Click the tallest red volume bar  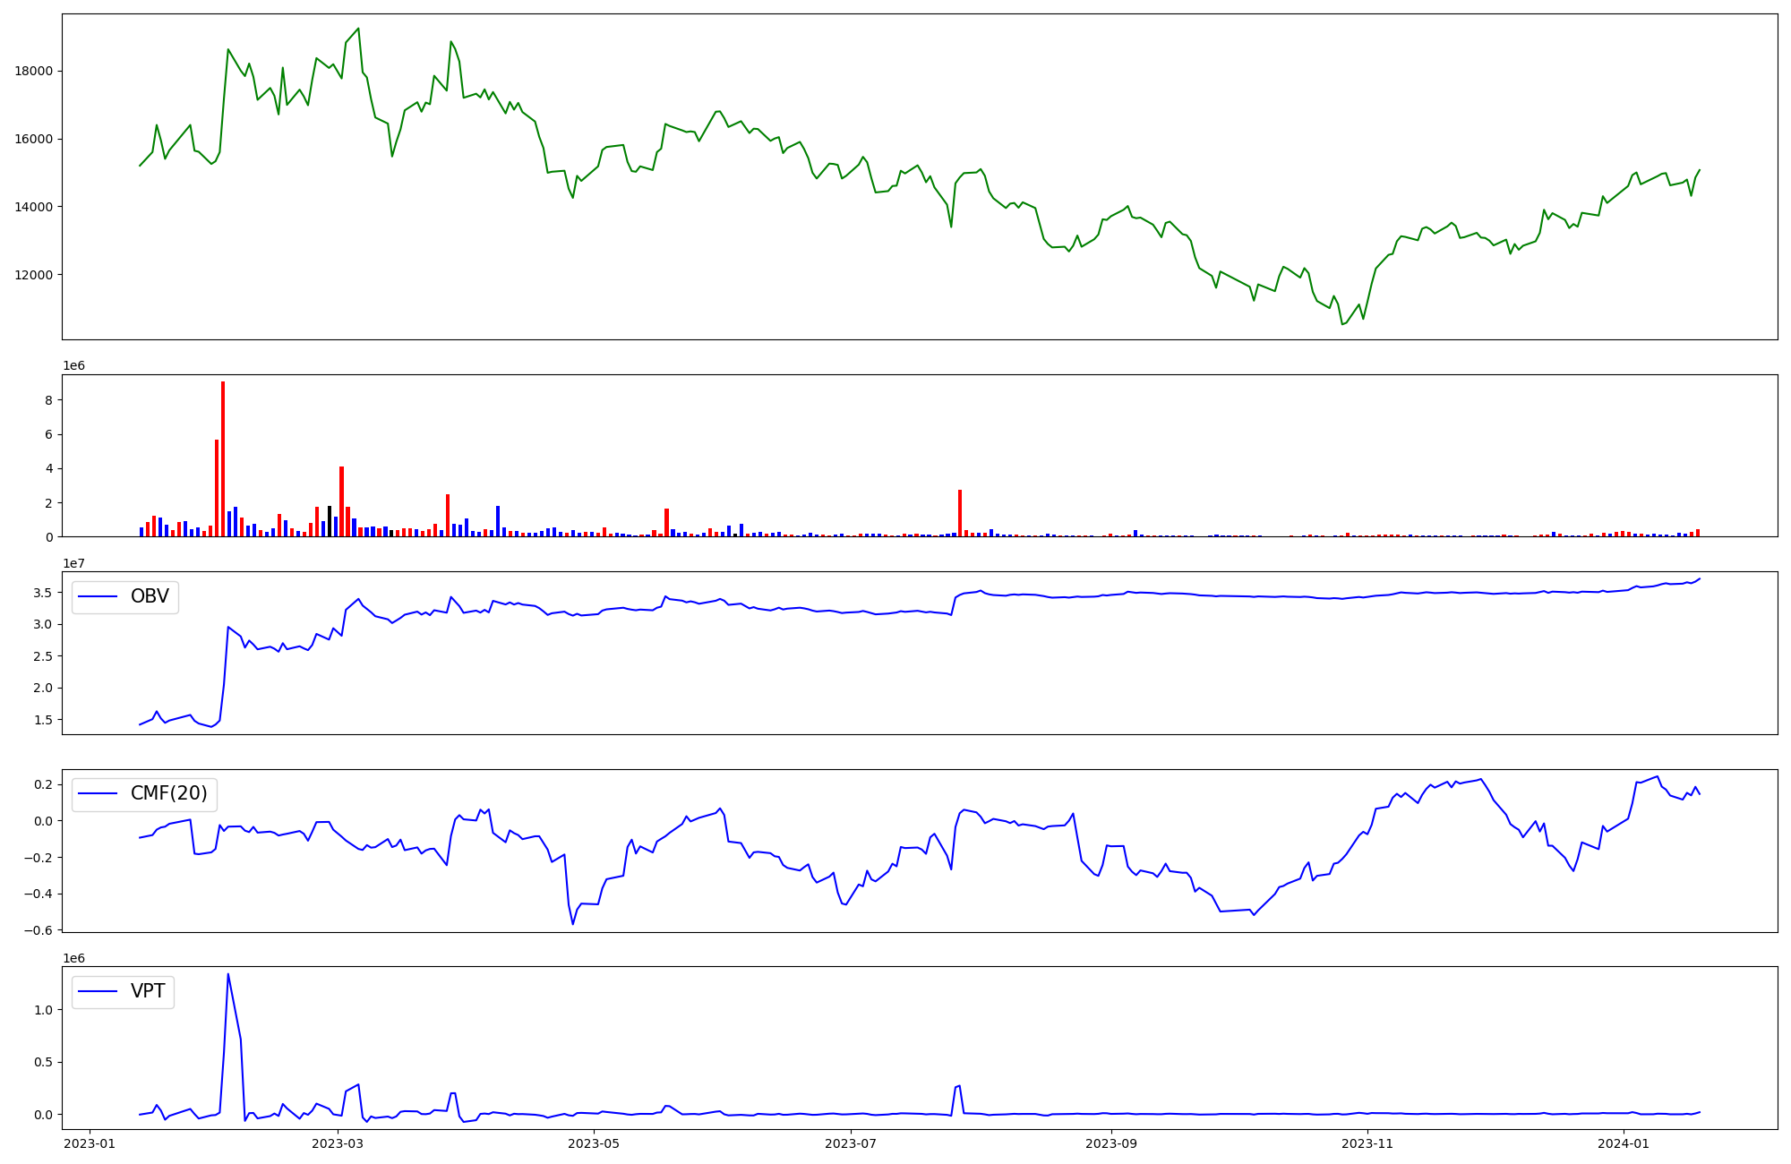[223, 458]
